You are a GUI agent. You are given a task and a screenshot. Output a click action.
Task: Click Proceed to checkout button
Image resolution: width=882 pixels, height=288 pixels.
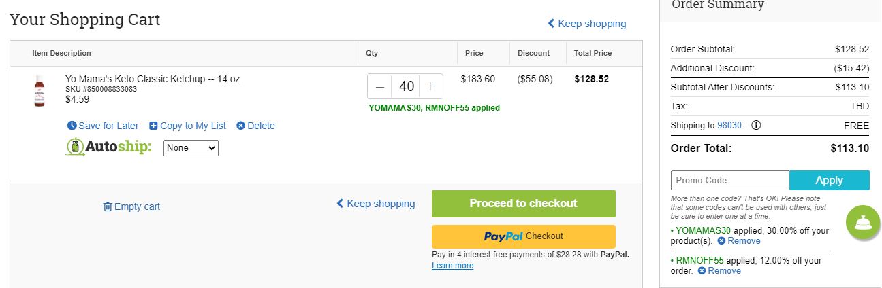523,204
